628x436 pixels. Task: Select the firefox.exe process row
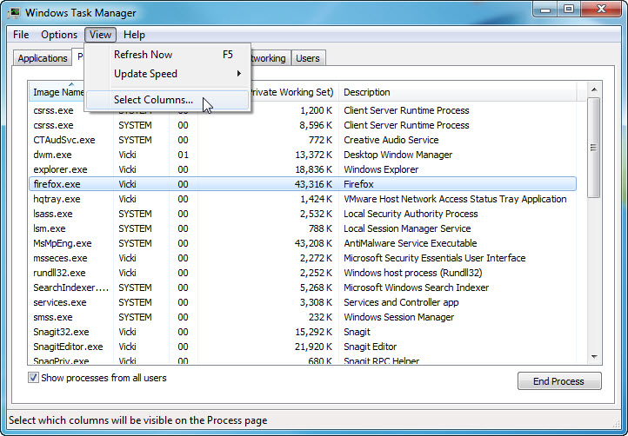[303, 184]
